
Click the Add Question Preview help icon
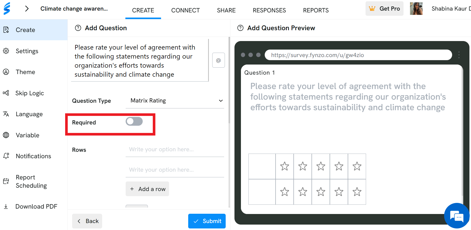coord(240,28)
